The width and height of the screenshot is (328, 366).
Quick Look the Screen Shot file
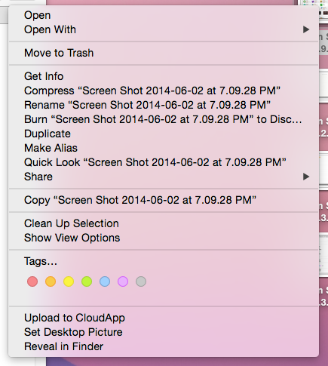tap(164, 162)
